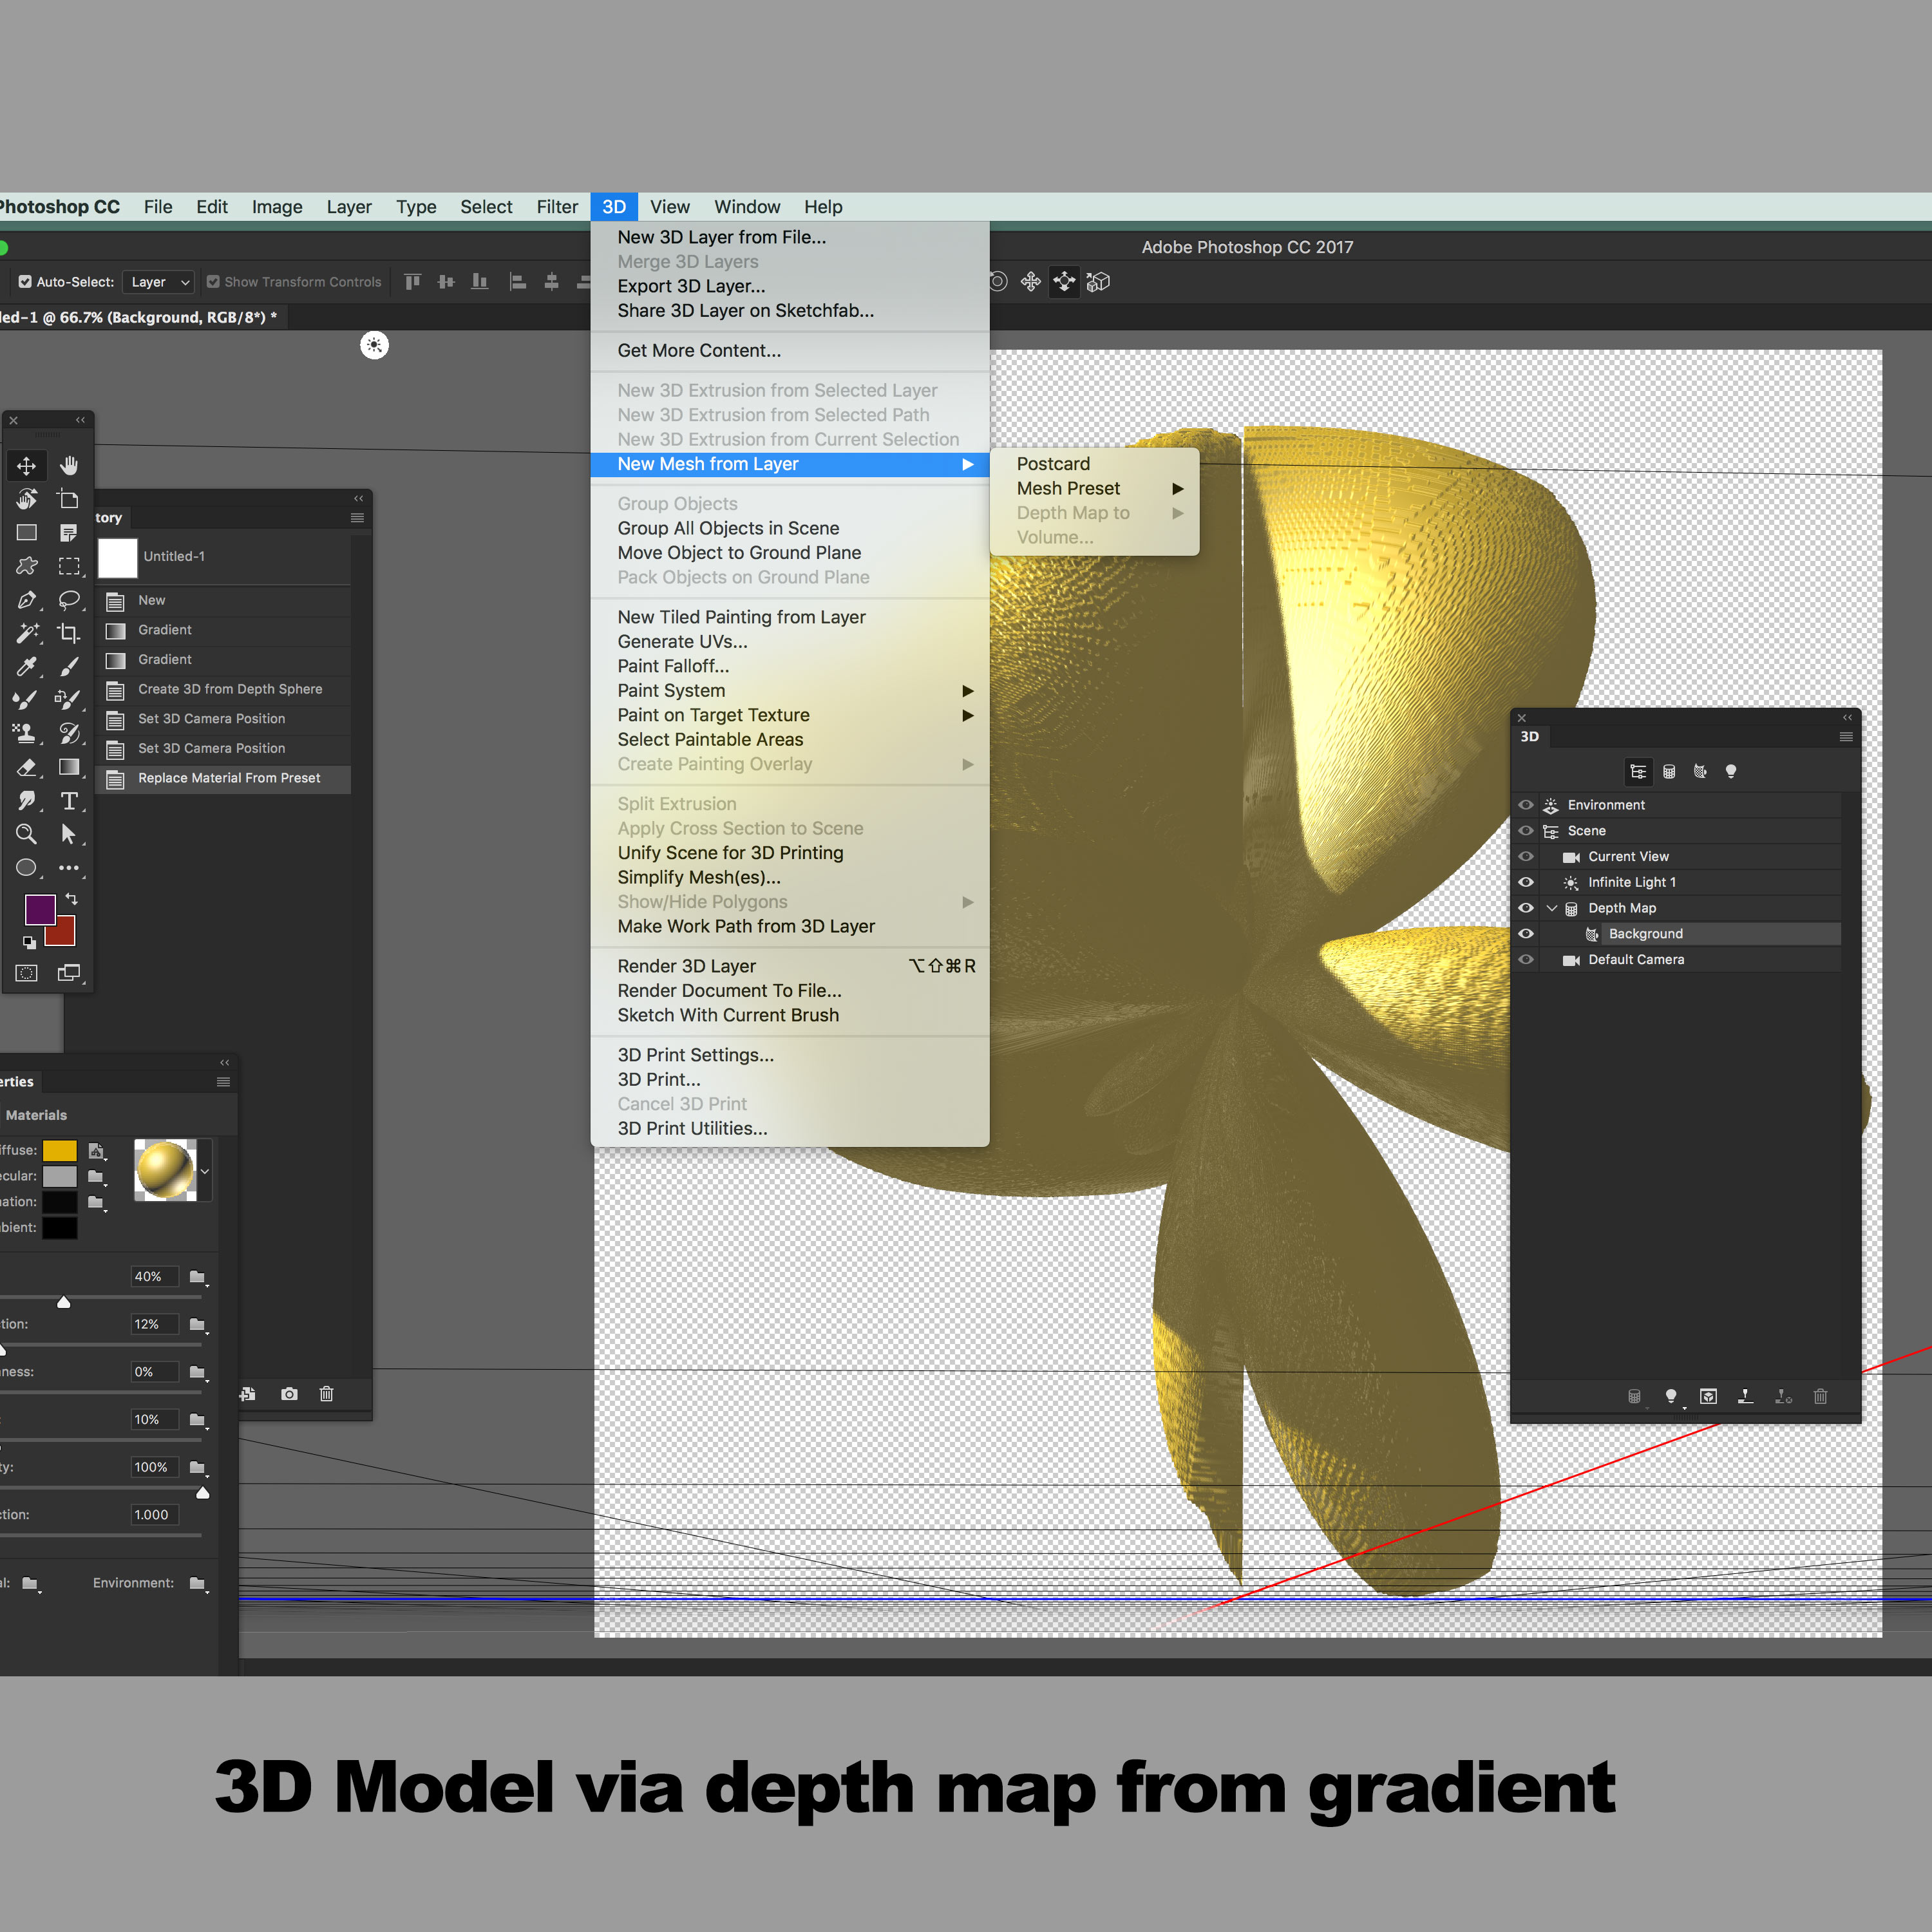Viewport: 1932px width, 1932px height.
Task: Toggle Scene visibility eye
Action: [1526, 831]
